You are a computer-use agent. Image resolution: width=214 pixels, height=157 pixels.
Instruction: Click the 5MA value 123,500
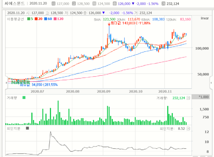109,19
